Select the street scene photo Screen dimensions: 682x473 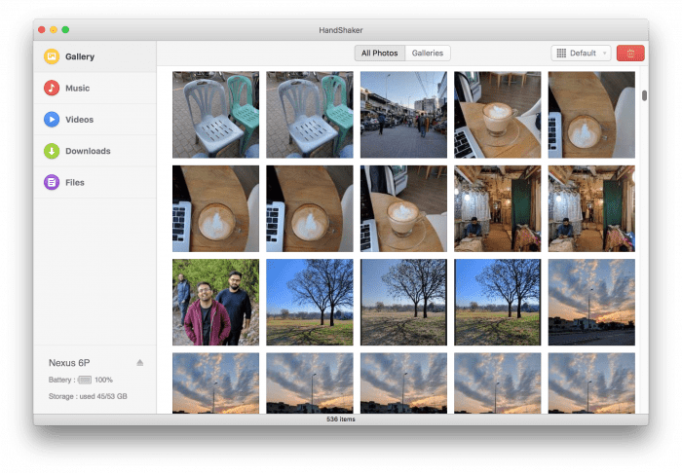(x=403, y=115)
